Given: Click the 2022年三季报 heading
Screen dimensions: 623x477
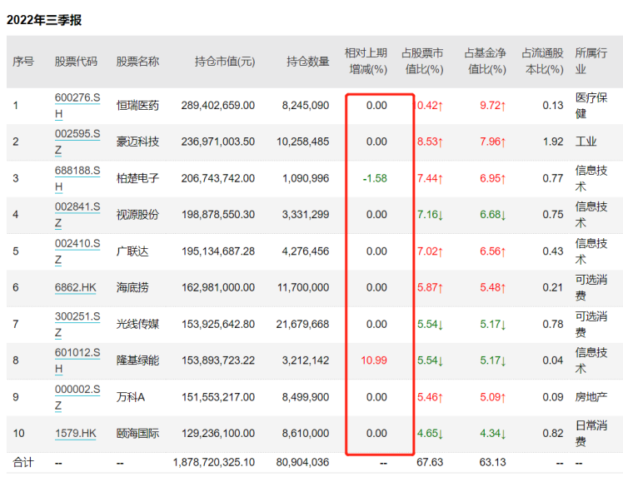Looking at the screenshot, I should tap(44, 20).
